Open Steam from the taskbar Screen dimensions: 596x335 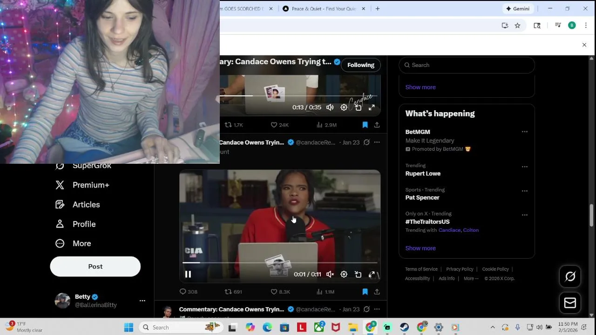[404, 327]
